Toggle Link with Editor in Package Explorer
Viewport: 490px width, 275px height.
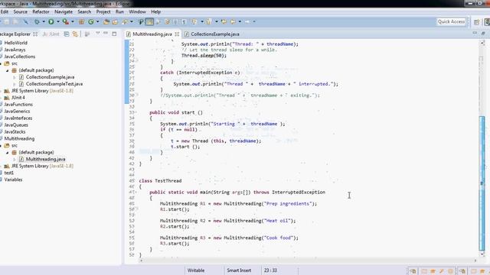click(75, 34)
